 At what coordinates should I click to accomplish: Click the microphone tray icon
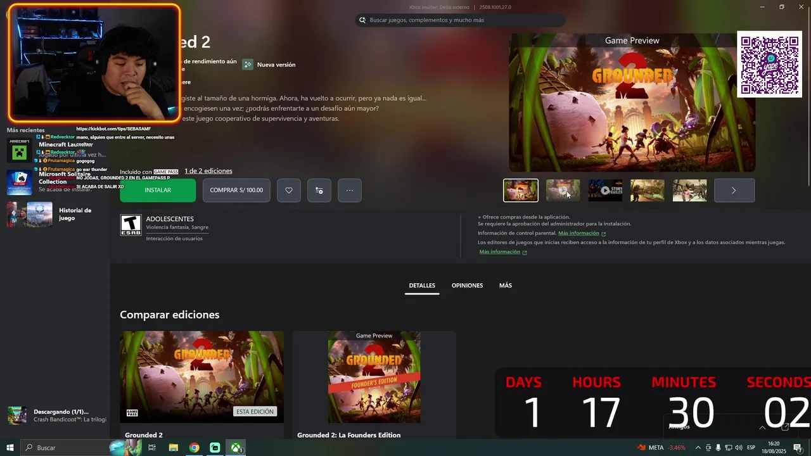click(718, 448)
